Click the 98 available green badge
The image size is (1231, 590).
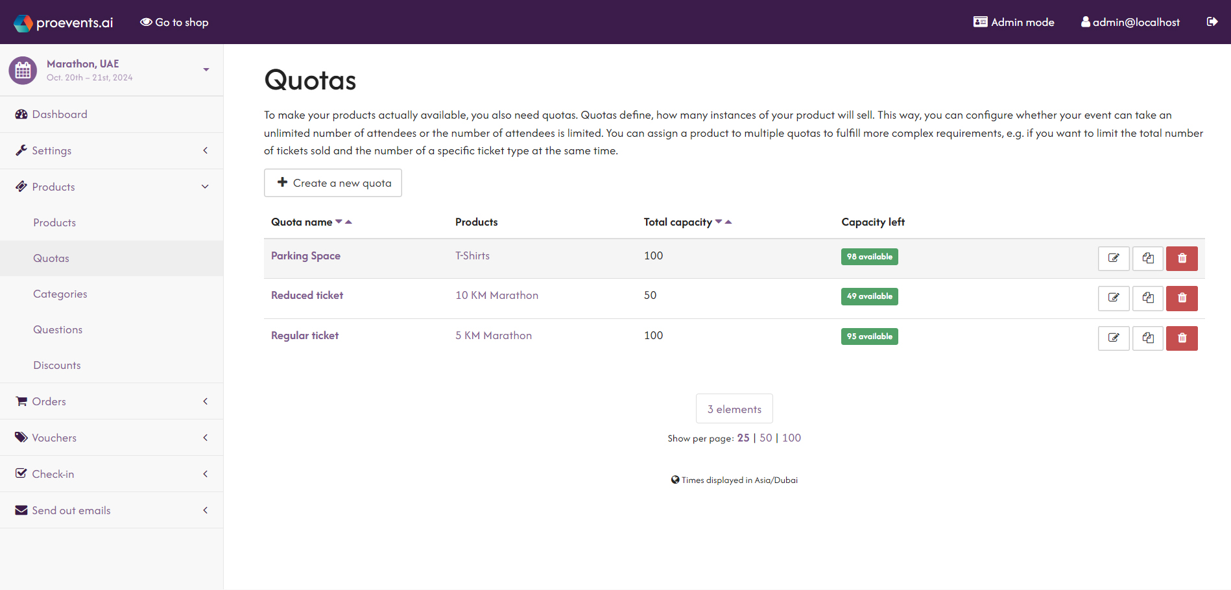coord(869,257)
